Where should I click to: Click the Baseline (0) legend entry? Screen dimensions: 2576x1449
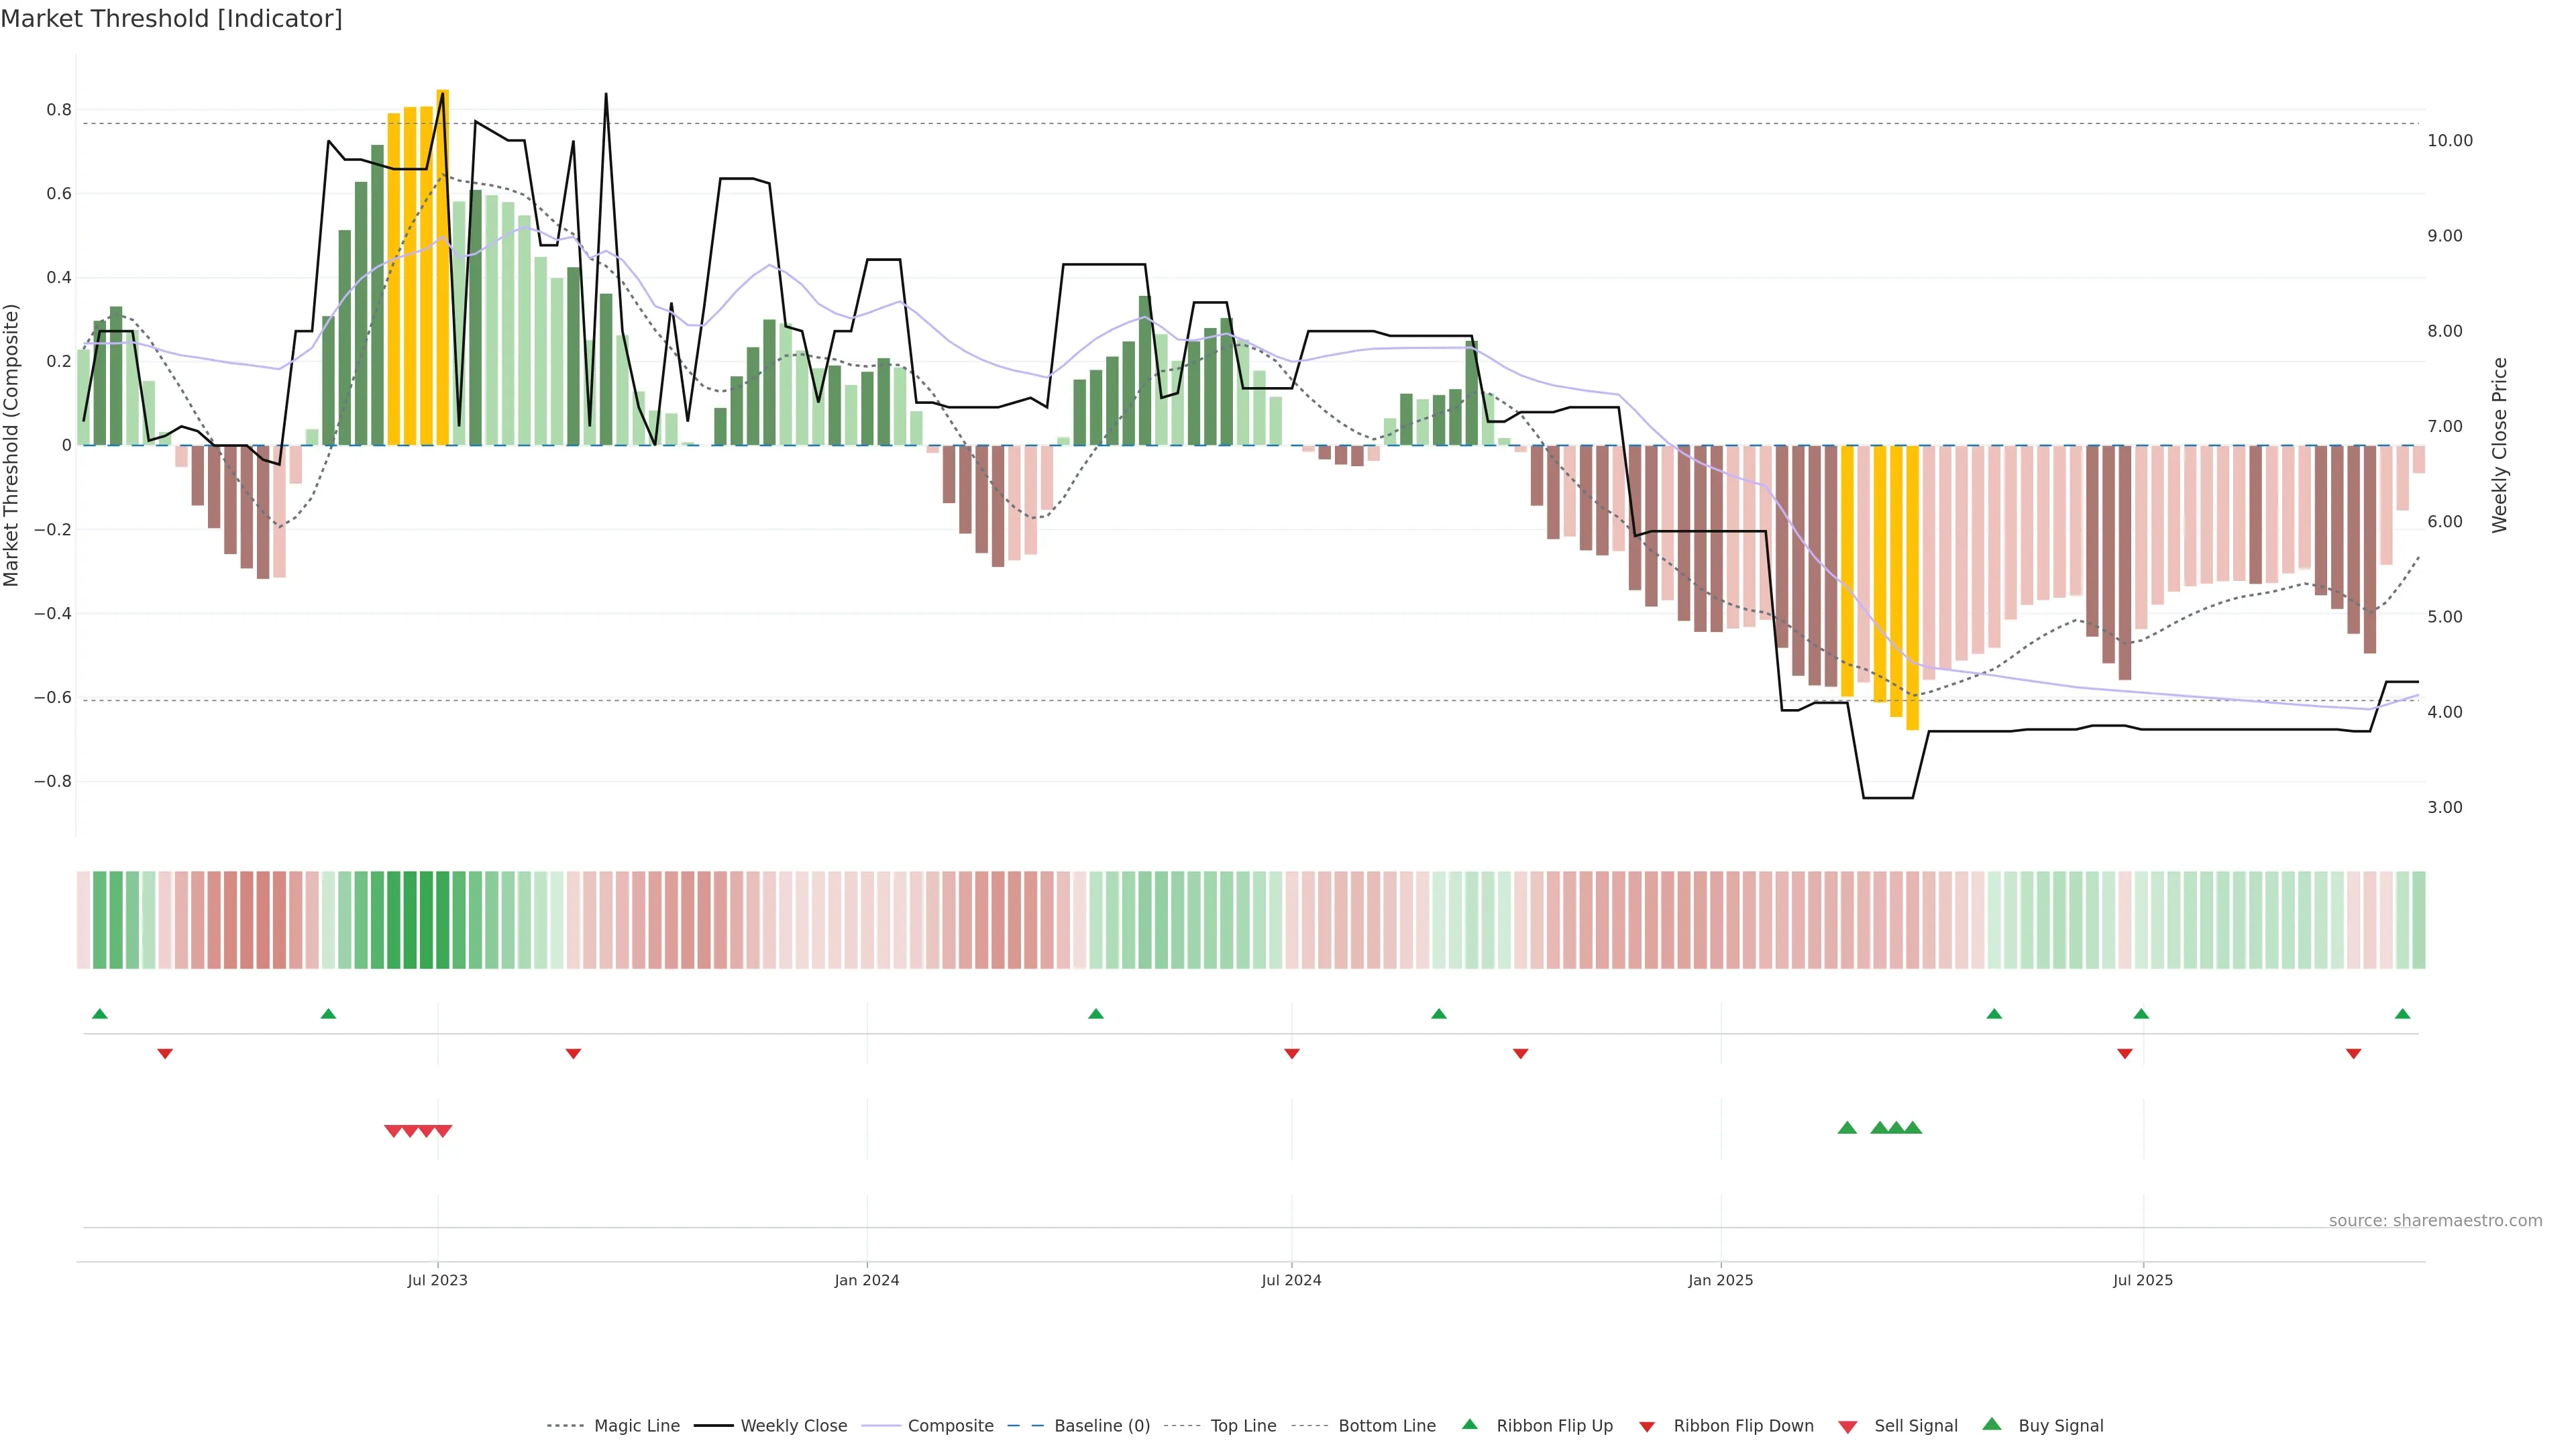click(x=1101, y=1426)
